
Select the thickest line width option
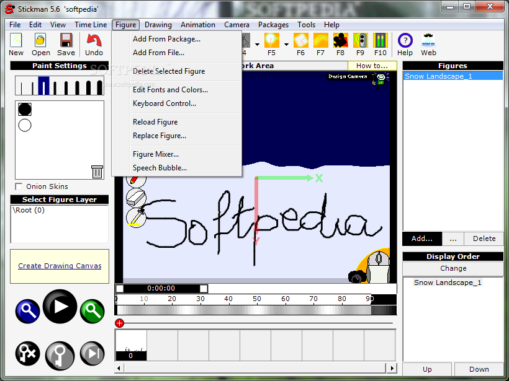(99, 87)
